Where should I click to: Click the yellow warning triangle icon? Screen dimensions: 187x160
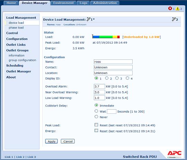(177, 9)
